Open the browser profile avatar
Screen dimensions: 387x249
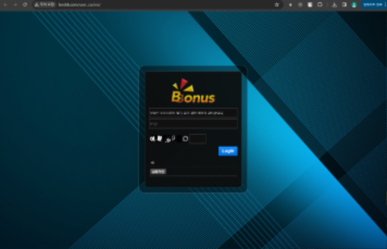point(354,4)
